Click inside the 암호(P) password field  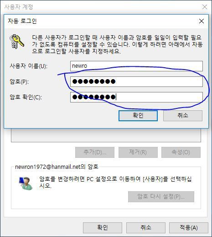136,81
